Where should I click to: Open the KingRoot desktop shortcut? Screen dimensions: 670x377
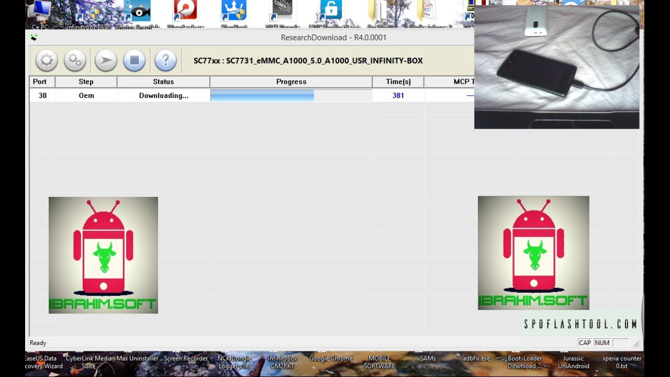coord(234,14)
